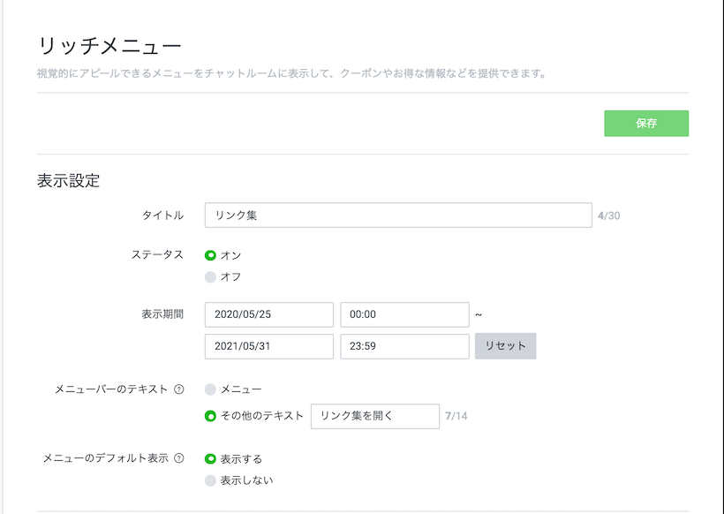
Task: Open the end time field 23:59
Action: pos(405,346)
